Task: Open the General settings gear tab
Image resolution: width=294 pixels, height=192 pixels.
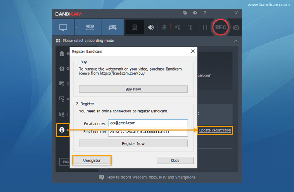Action: (62, 69)
